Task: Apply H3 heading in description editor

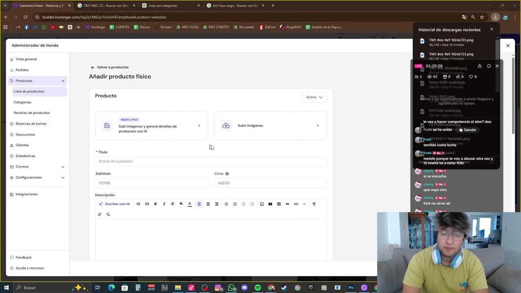Action: tap(147, 204)
